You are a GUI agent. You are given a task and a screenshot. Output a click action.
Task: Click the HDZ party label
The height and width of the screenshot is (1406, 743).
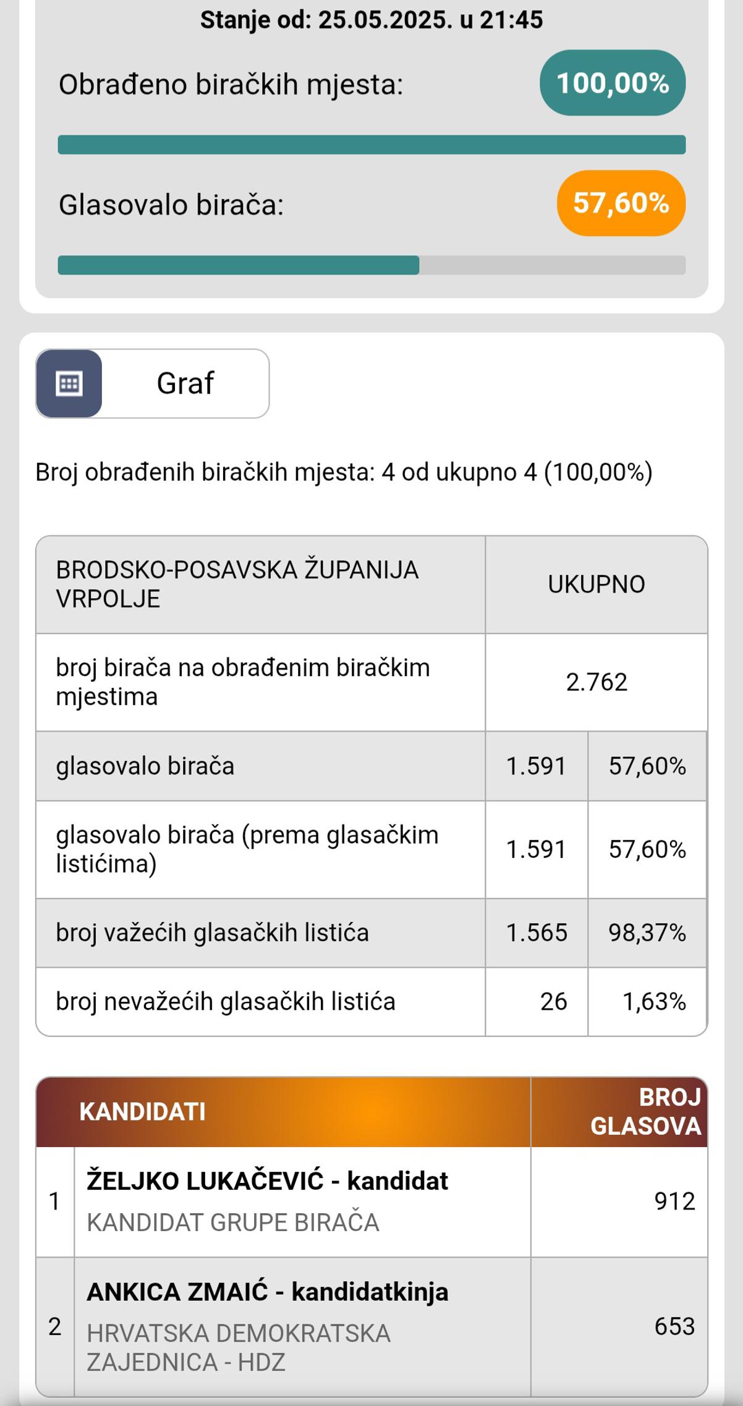tap(238, 1348)
